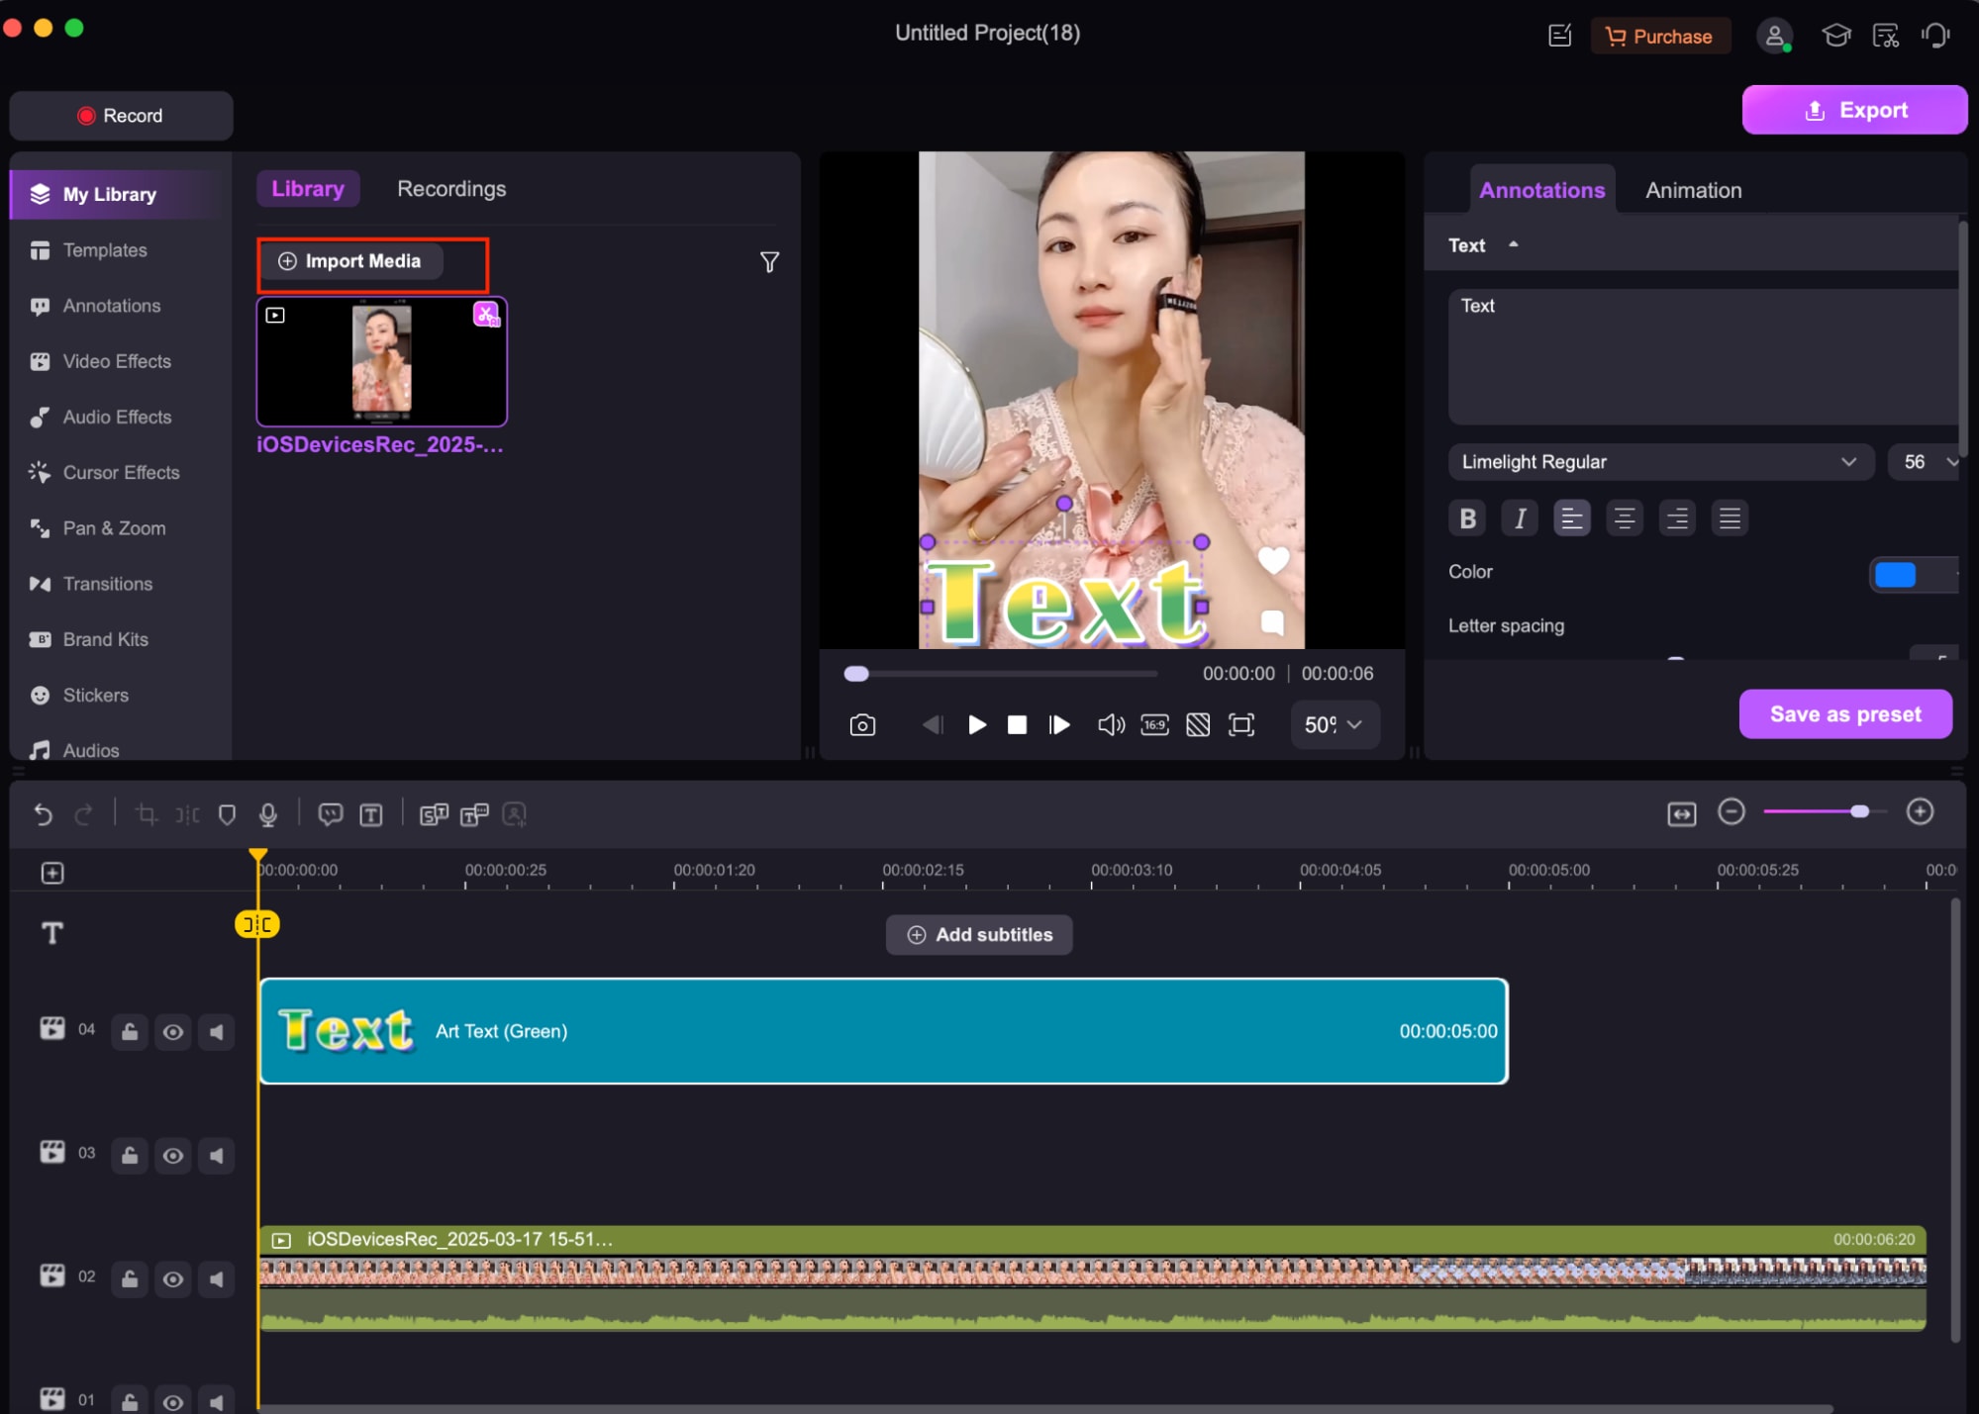
Task: Click the fullscreen preview icon
Action: click(x=1240, y=725)
